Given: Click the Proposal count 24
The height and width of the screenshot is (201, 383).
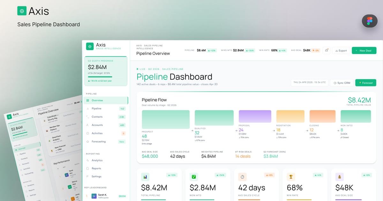Looking at the screenshot, I should [241, 130].
